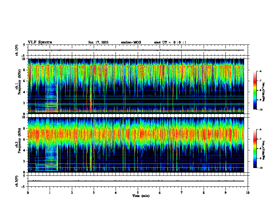Click the time axis tick label "7"
Viewport: 279px width, 216px height.
pyautogui.click(x=182, y=193)
